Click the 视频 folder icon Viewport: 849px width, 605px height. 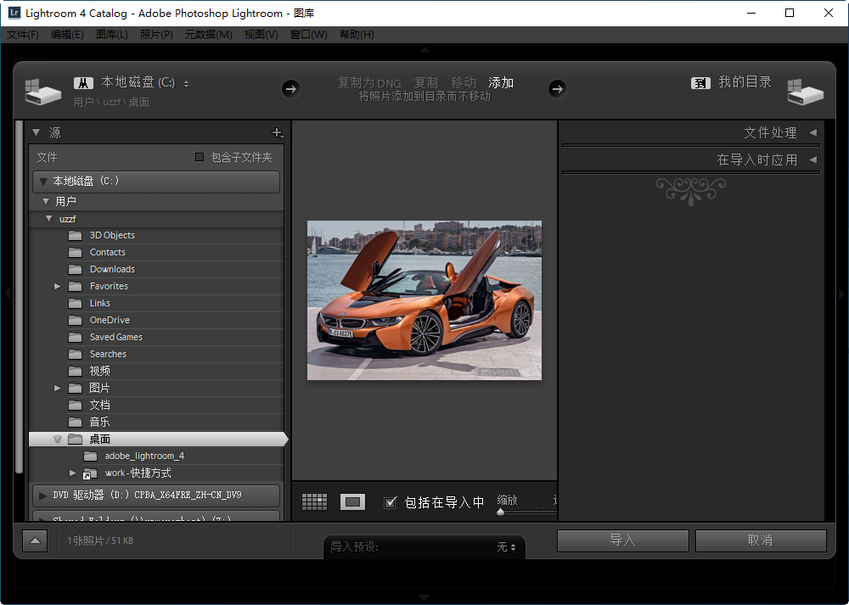(76, 371)
